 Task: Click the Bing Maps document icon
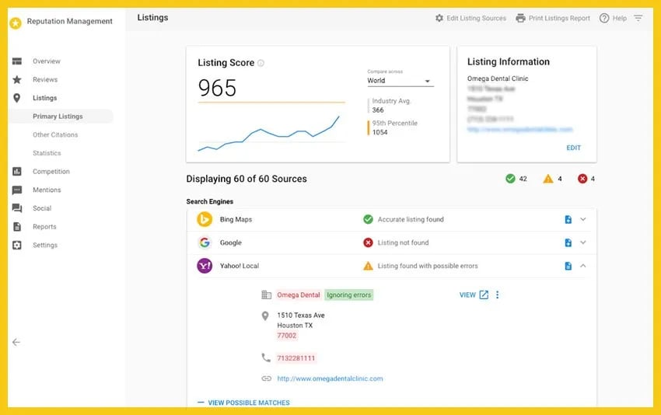(568, 220)
